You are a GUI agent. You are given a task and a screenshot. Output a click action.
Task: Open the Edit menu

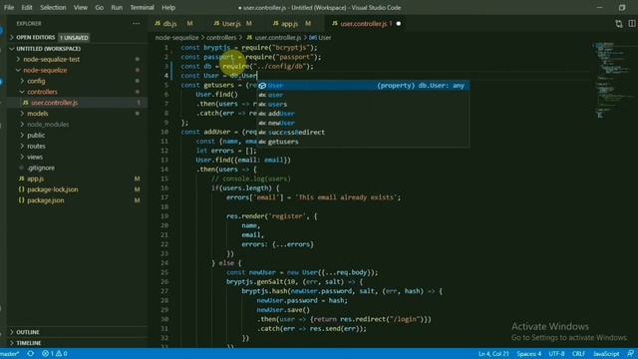click(27, 7)
